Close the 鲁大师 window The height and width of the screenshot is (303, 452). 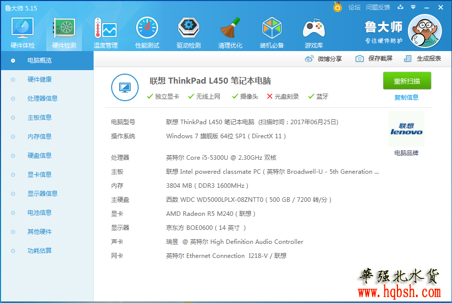[x=441, y=8]
